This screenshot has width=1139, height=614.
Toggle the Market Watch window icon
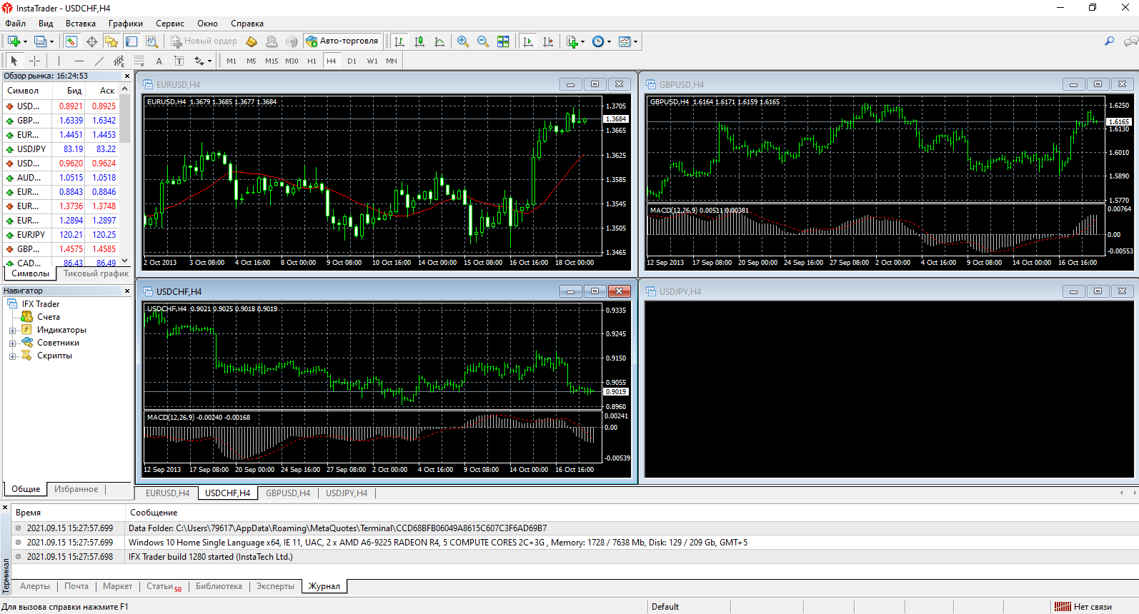click(71, 41)
